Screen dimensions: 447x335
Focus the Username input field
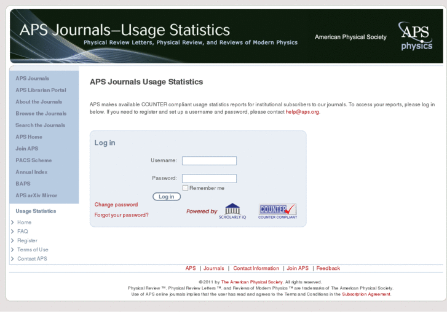point(209,161)
